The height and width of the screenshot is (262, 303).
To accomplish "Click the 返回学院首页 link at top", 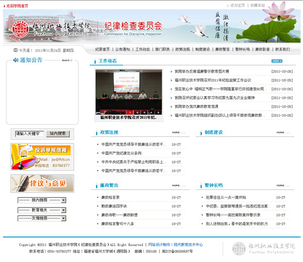I will [16, 5].
